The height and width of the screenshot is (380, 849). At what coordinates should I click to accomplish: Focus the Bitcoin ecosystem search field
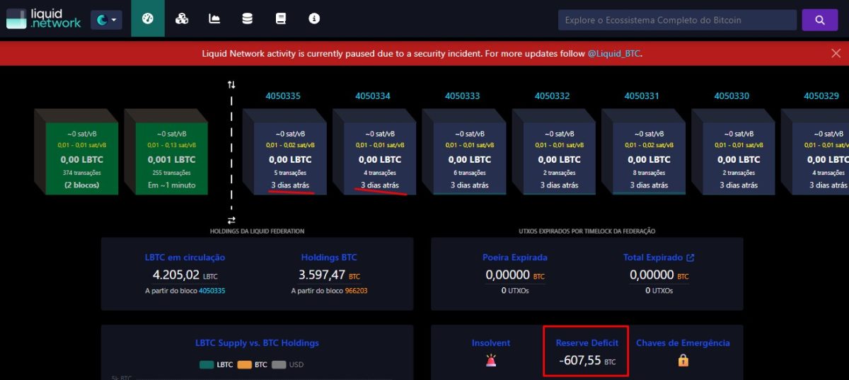click(677, 20)
